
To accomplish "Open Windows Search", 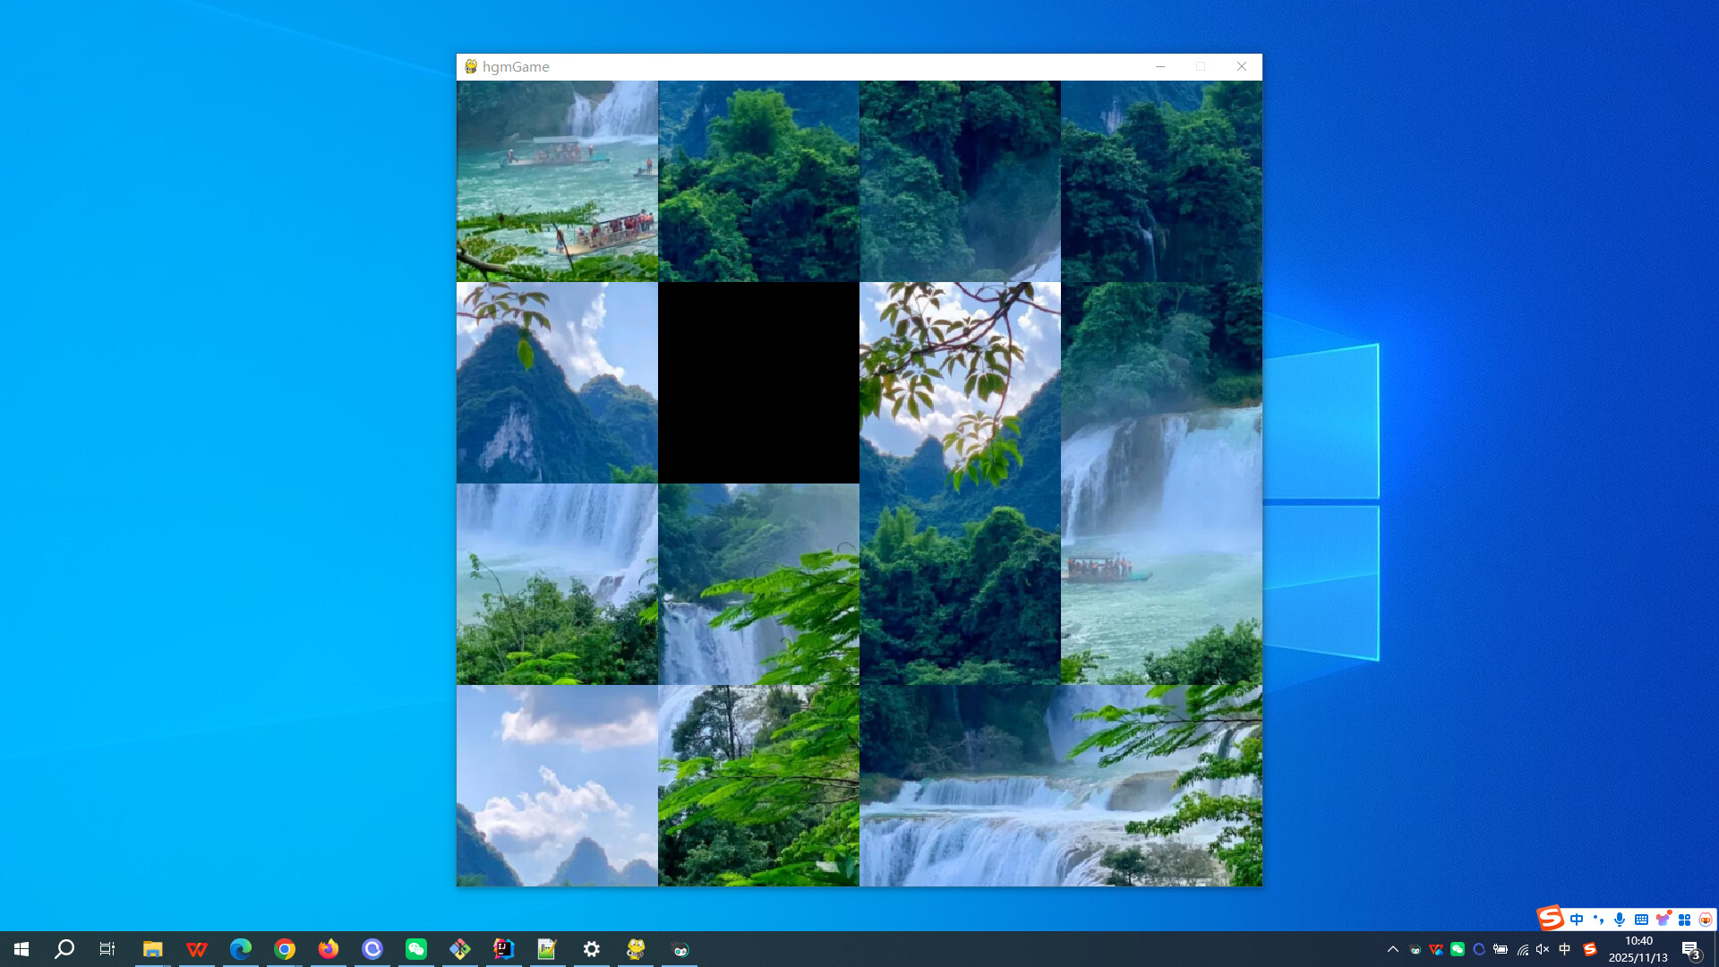I will point(63,948).
